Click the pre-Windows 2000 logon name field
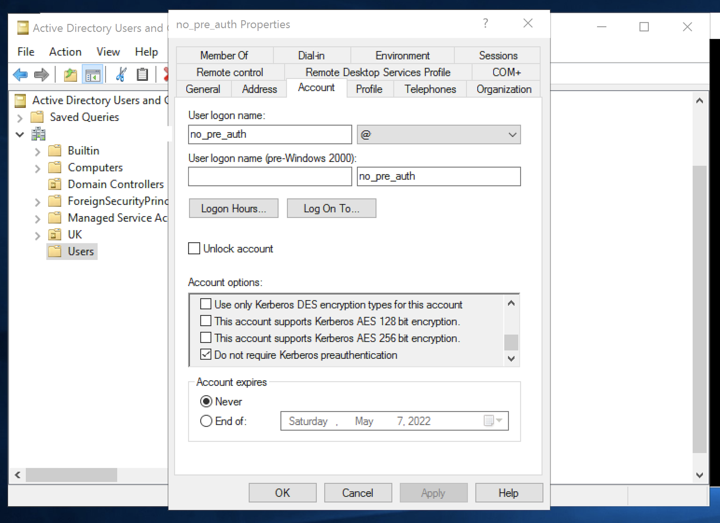Image resolution: width=720 pixels, height=523 pixels. 439,176
